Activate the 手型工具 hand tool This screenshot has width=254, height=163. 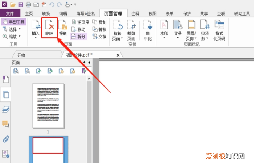coord(14,22)
